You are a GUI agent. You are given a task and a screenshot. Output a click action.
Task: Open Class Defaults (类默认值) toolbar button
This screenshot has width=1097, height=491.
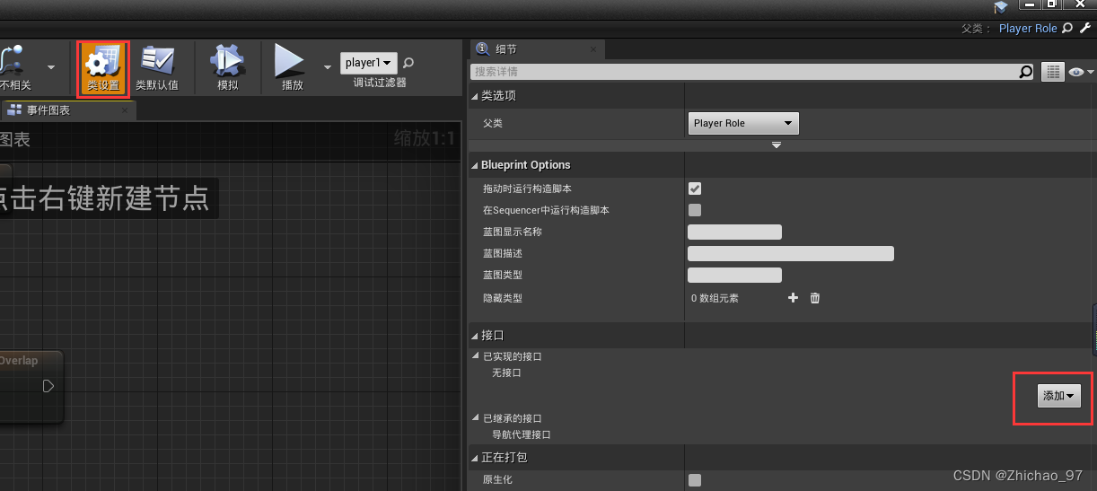click(x=157, y=68)
